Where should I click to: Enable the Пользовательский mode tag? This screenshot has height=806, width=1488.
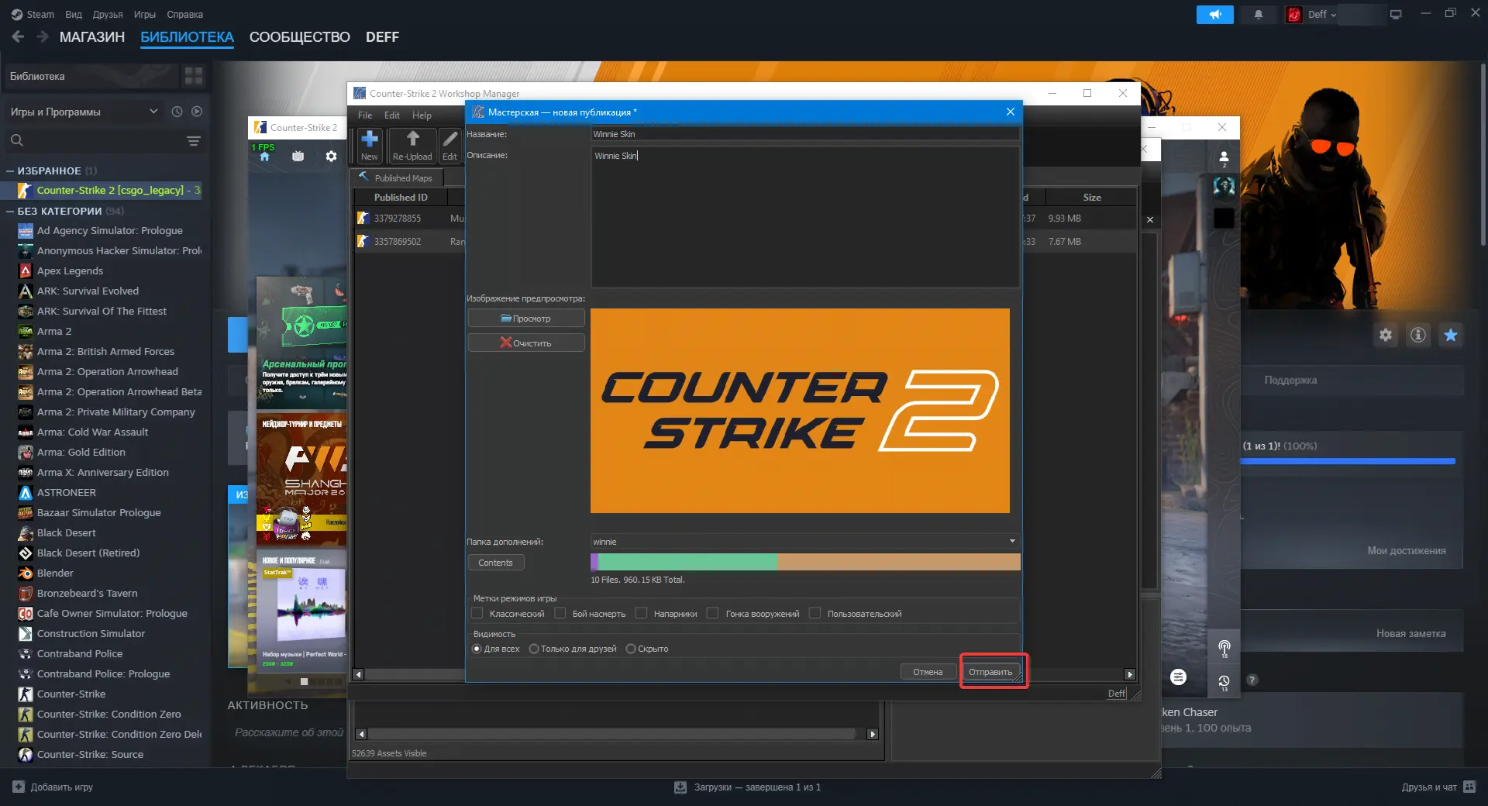pos(815,613)
